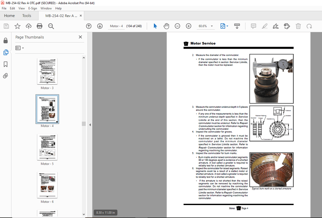Click the thumbnails panel scroll down arrow
Screen dimensions: 322x218
84,214
